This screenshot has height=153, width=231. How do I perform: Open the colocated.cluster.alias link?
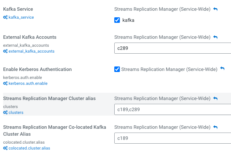tap(29, 148)
